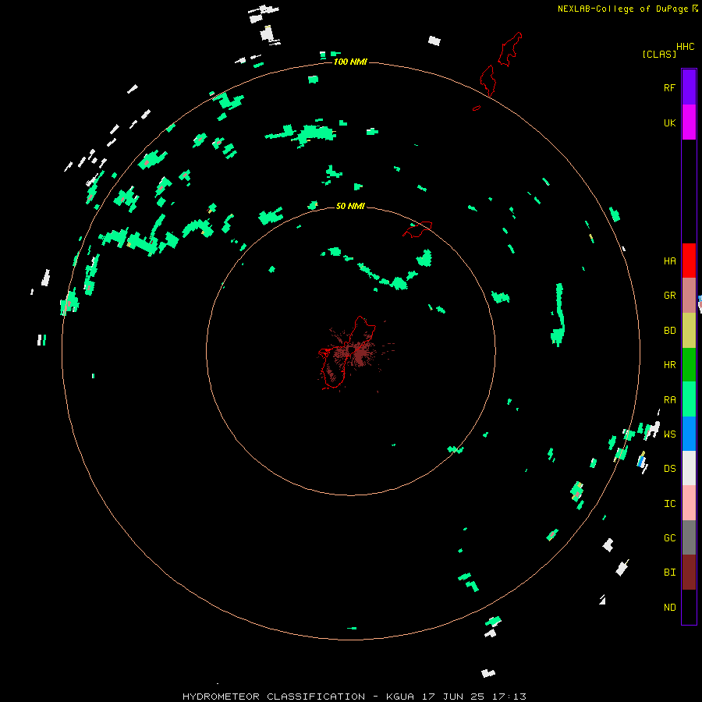
Task: Click the GC gray legend swatch
Action: click(689, 537)
